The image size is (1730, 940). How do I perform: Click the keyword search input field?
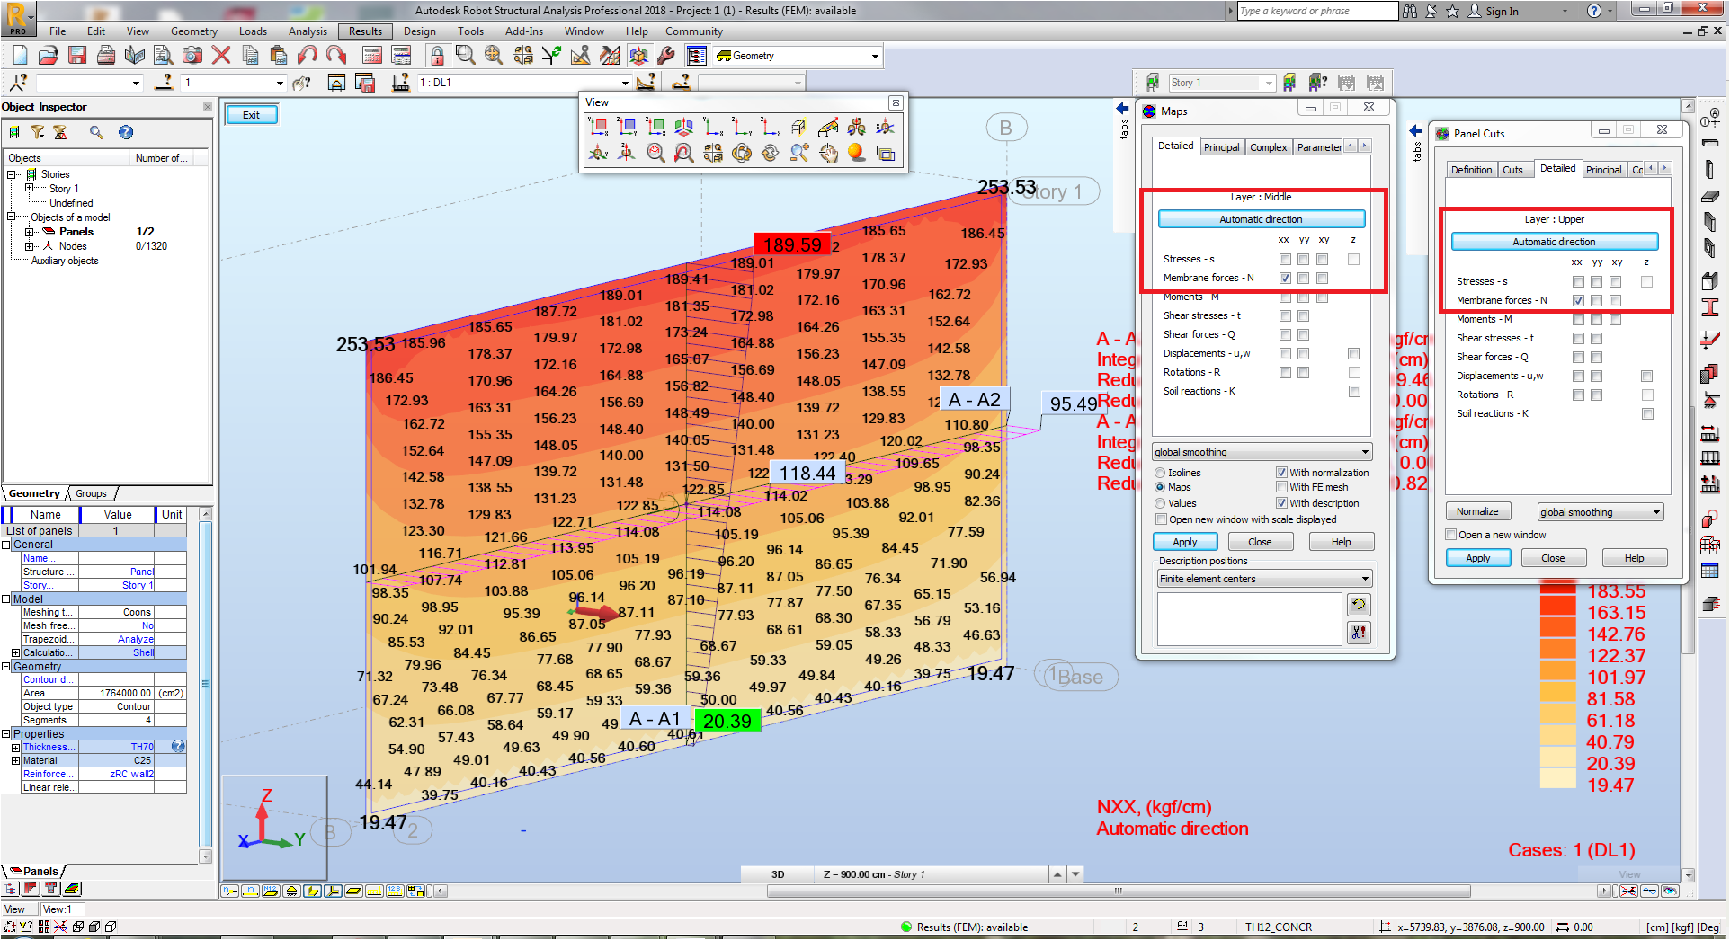point(1317,11)
